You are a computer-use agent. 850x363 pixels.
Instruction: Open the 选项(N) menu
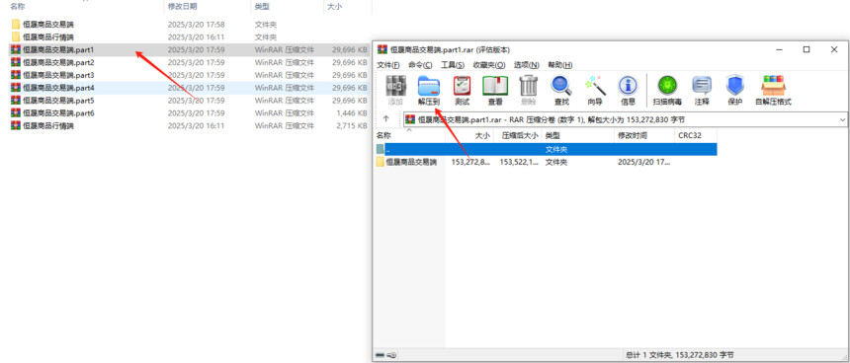(527, 65)
